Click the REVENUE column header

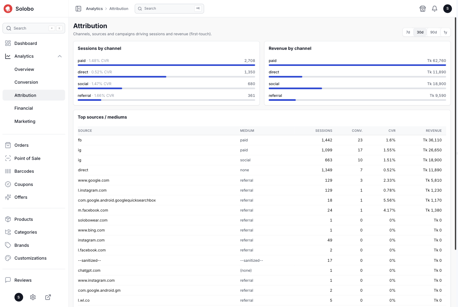tap(433, 131)
